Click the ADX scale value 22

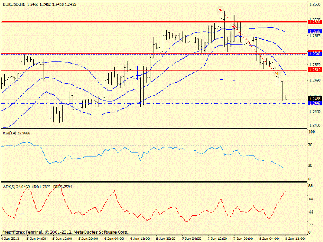coord(310,225)
